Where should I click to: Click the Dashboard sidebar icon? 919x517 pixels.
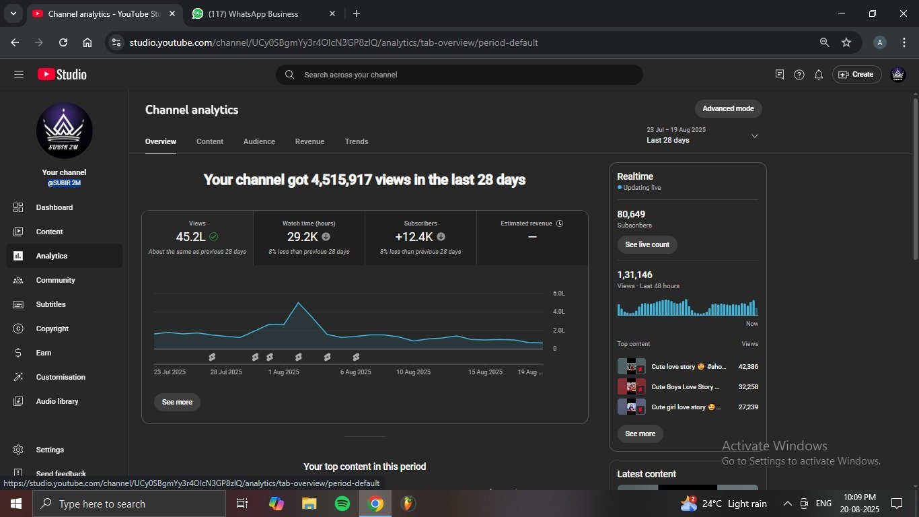tap(18, 207)
